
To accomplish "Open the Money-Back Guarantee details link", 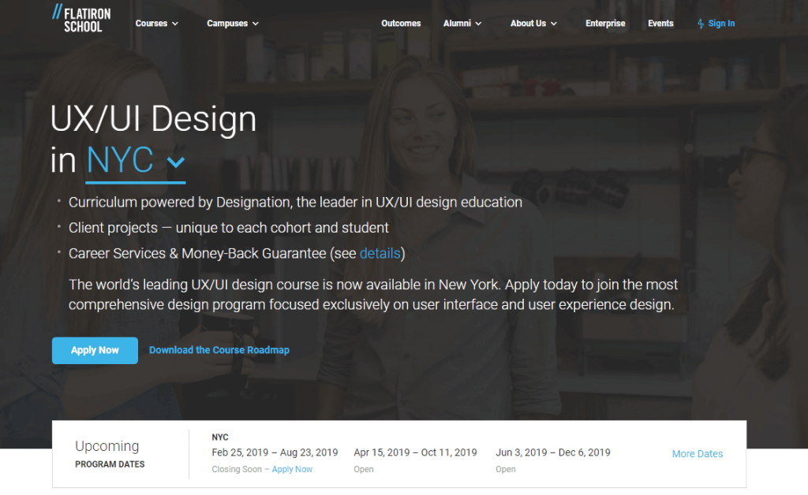I will (380, 254).
